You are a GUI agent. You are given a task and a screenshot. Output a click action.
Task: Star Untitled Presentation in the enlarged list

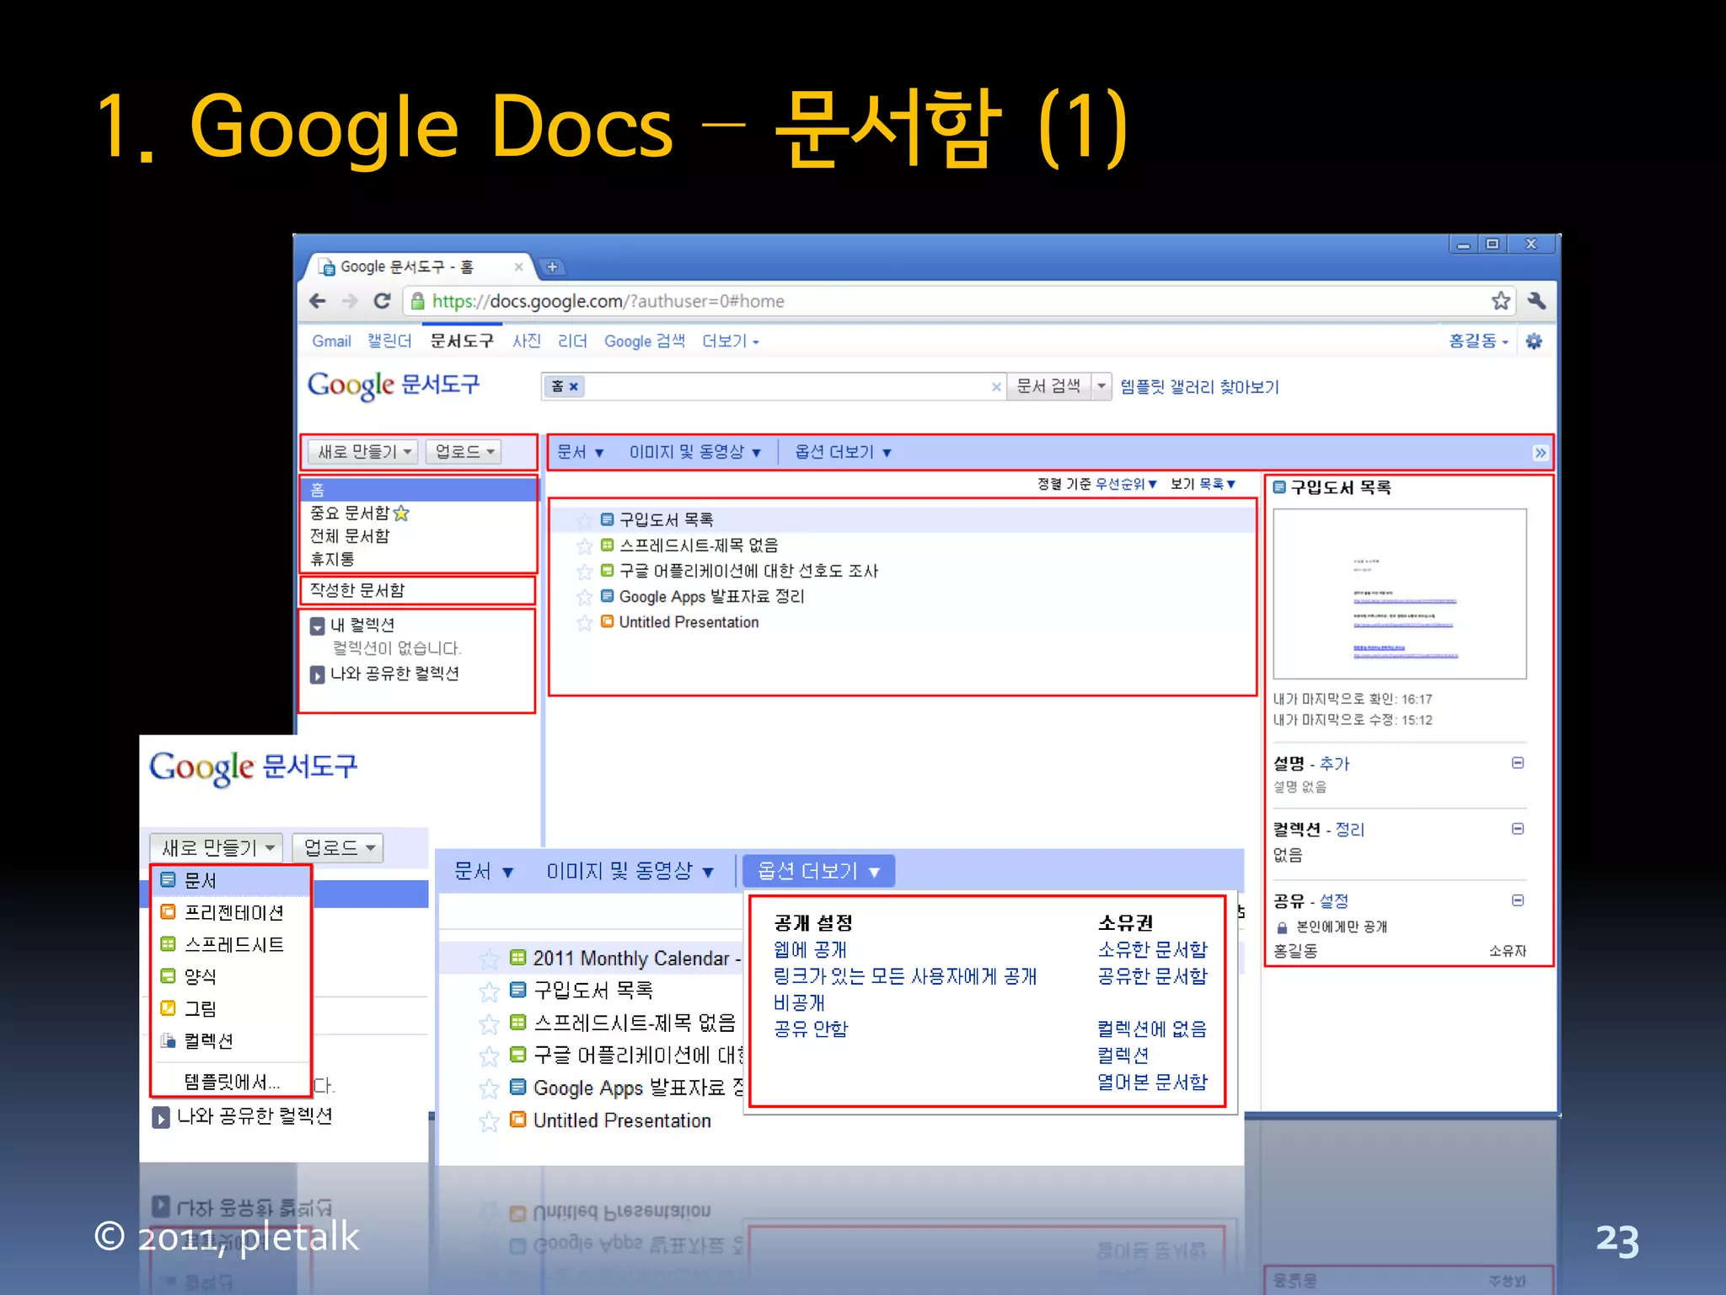489,1121
